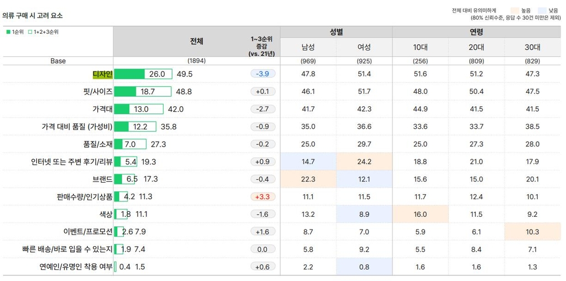This screenshot has width=566, height=281.
Task: Click the blue -3.9 change badge
Action: [x=263, y=74]
